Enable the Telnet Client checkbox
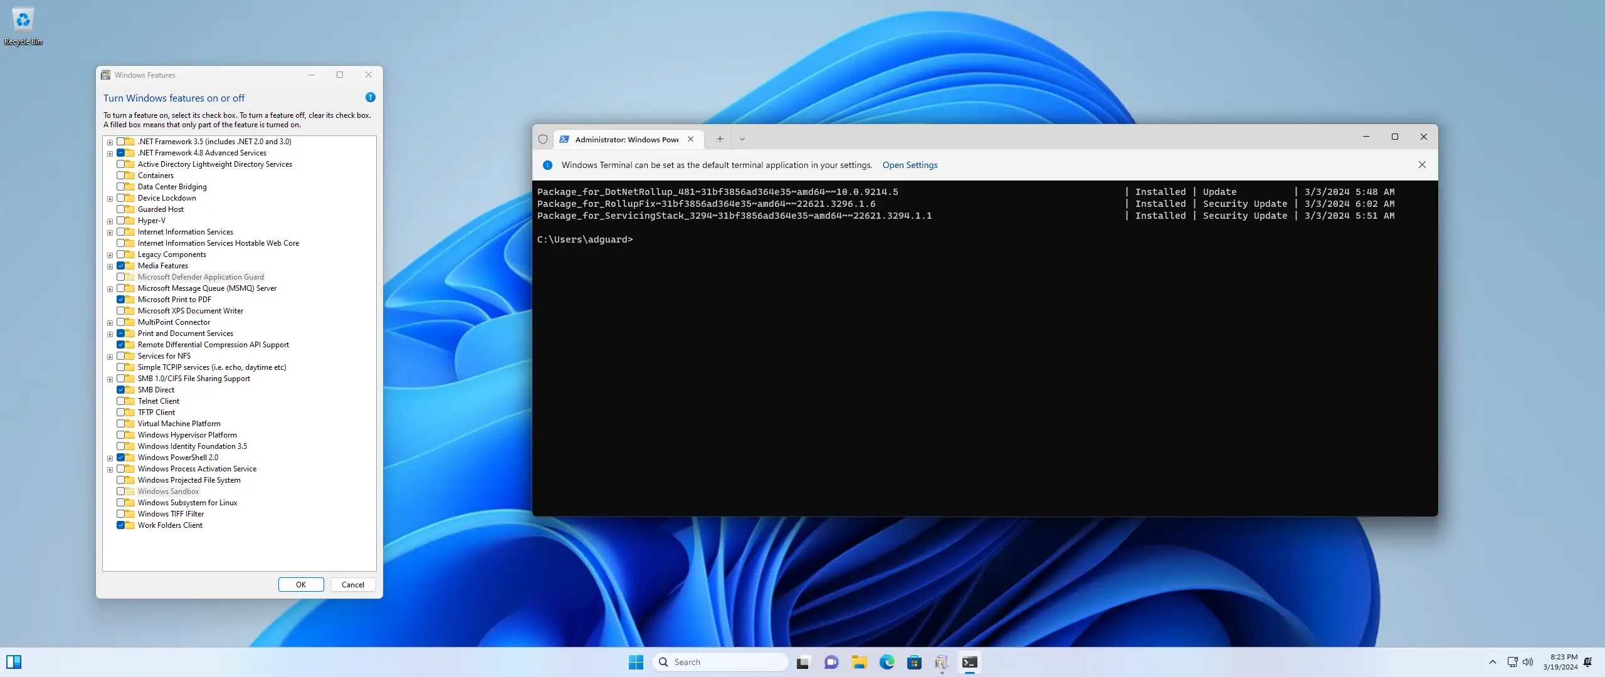The width and height of the screenshot is (1605, 677). tap(120, 401)
